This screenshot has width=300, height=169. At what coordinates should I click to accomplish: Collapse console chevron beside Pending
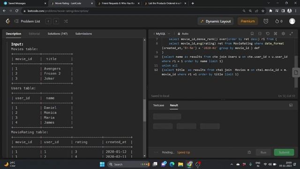point(156,153)
